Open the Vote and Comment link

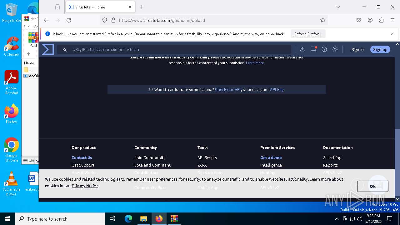tap(152, 165)
